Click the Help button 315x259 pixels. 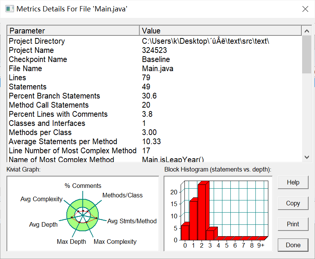[x=293, y=182]
